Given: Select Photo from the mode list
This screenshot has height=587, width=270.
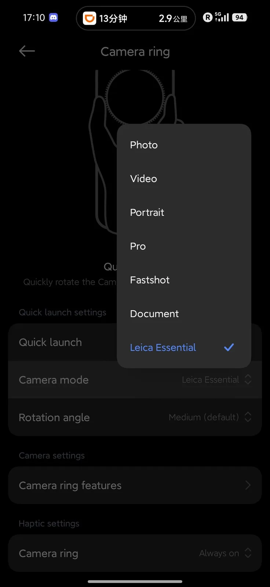Looking at the screenshot, I should click(144, 145).
